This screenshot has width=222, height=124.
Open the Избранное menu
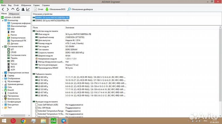(x=26, y=5)
